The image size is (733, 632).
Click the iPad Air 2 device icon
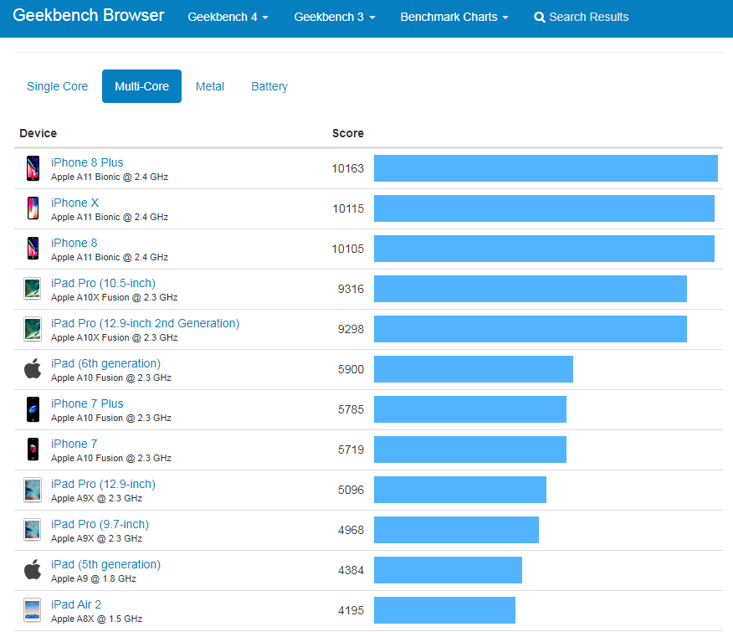[33, 610]
